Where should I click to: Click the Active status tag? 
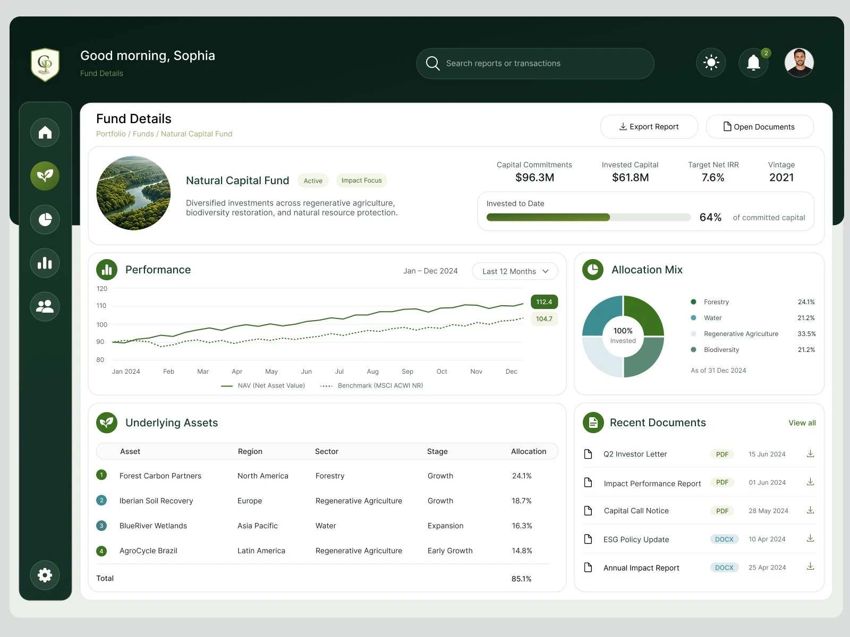point(313,180)
